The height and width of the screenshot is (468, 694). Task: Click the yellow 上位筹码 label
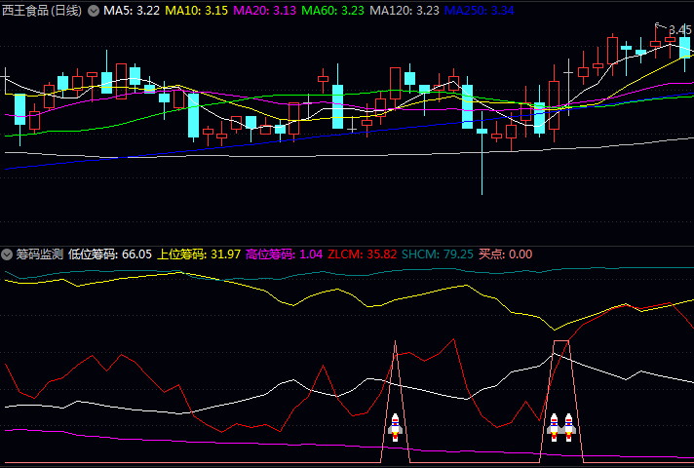199,253
